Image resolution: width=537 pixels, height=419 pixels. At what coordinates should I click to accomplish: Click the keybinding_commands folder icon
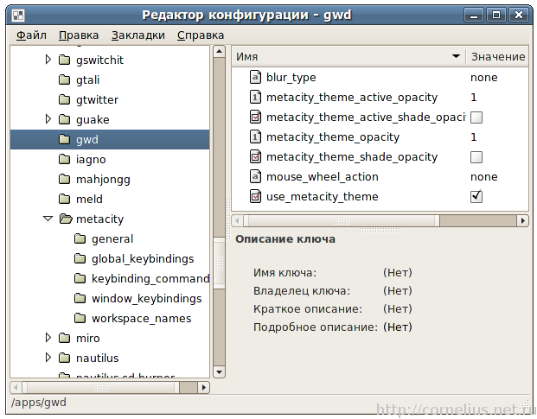pyautogui.click(x=80, y=278)
